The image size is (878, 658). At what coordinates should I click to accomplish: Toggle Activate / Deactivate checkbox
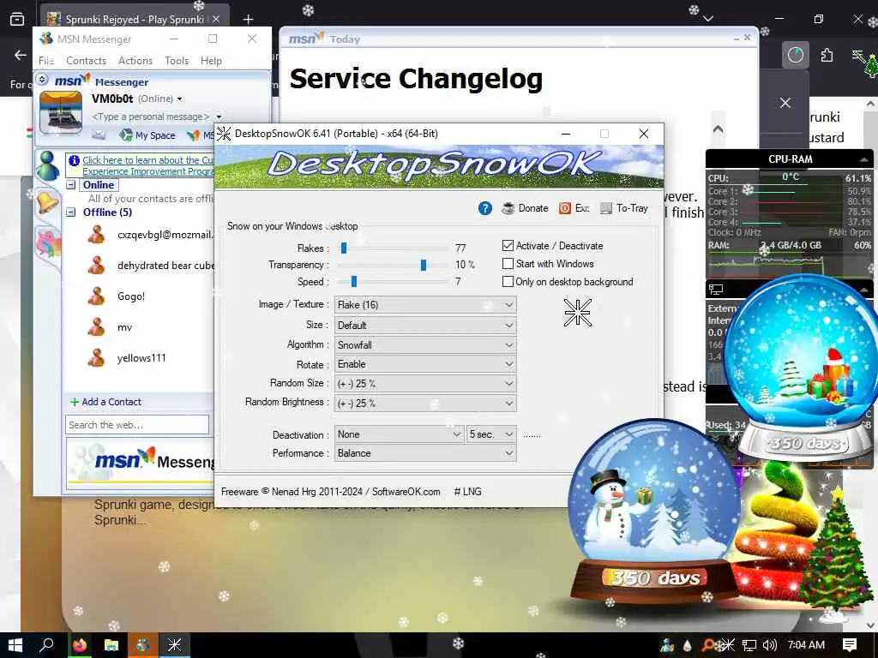pyautogui.click(x=508, y=246)
